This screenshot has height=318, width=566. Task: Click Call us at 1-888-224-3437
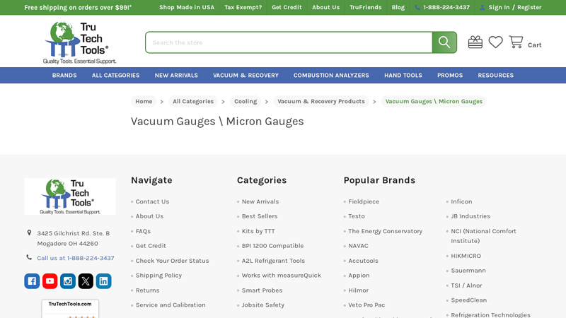[x=76, y=258]
